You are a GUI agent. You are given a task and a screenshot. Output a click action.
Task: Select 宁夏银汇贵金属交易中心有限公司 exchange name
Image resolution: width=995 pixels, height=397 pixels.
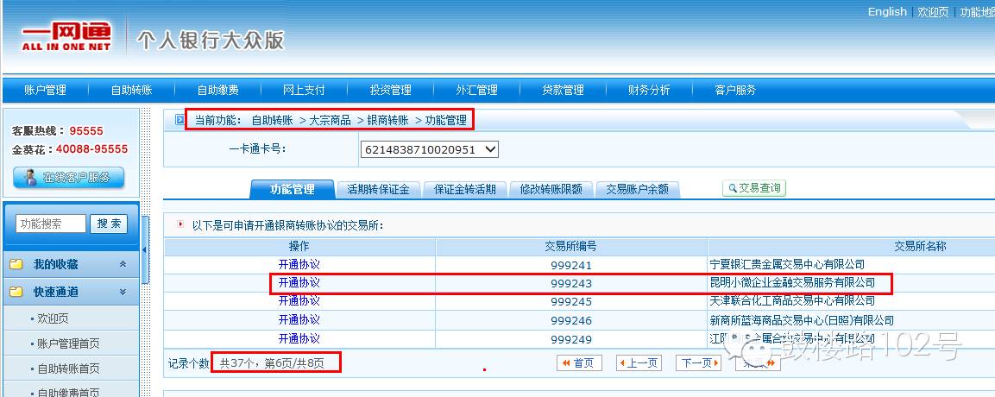pyautogui.click(x=787, y=264)
